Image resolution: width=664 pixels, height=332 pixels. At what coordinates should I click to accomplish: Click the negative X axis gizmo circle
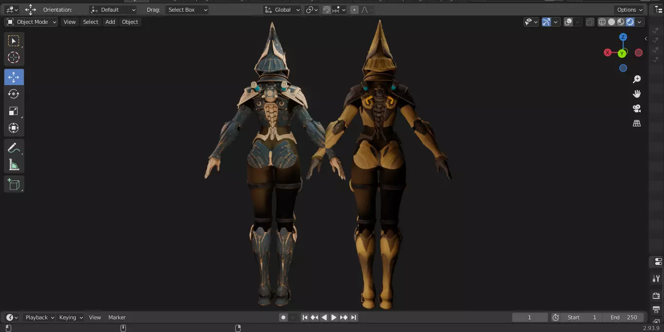[639, 52]
